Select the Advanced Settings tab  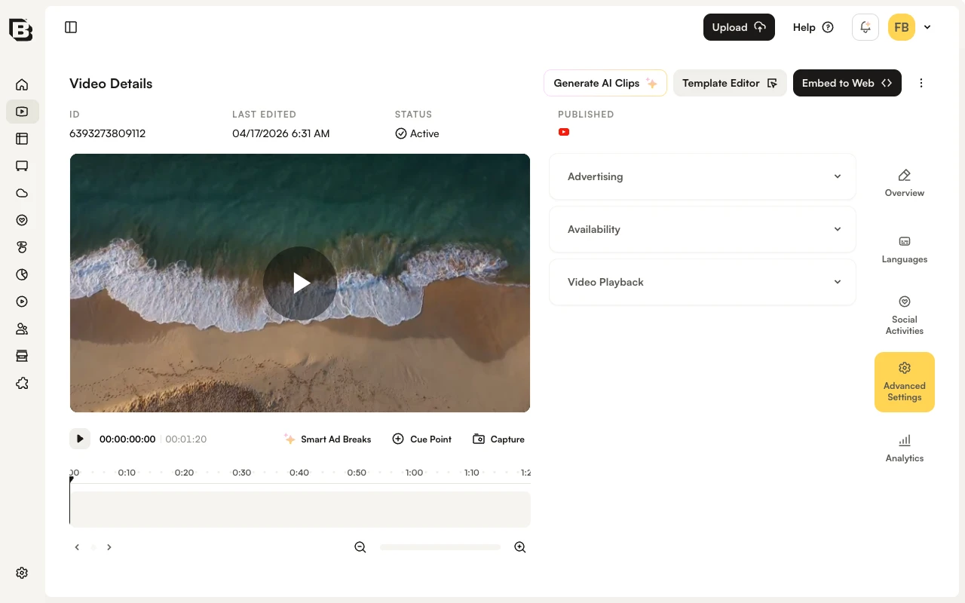point(905,382)
